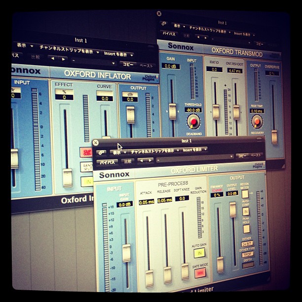Open preset list dropdown in Inflator window

tap(93, 62)
